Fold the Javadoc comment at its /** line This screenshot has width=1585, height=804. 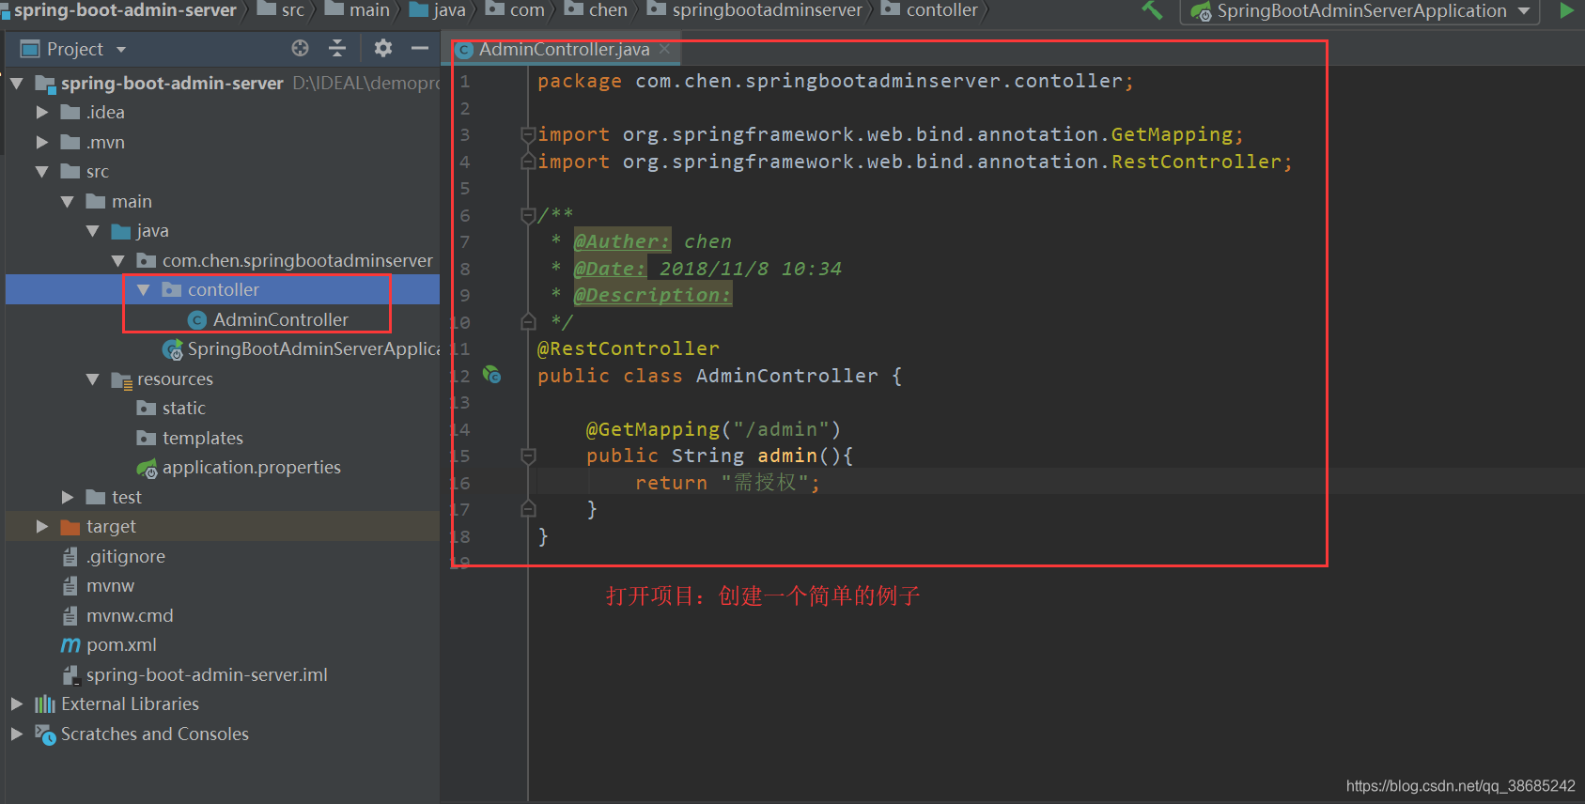[x=528, y=216]
